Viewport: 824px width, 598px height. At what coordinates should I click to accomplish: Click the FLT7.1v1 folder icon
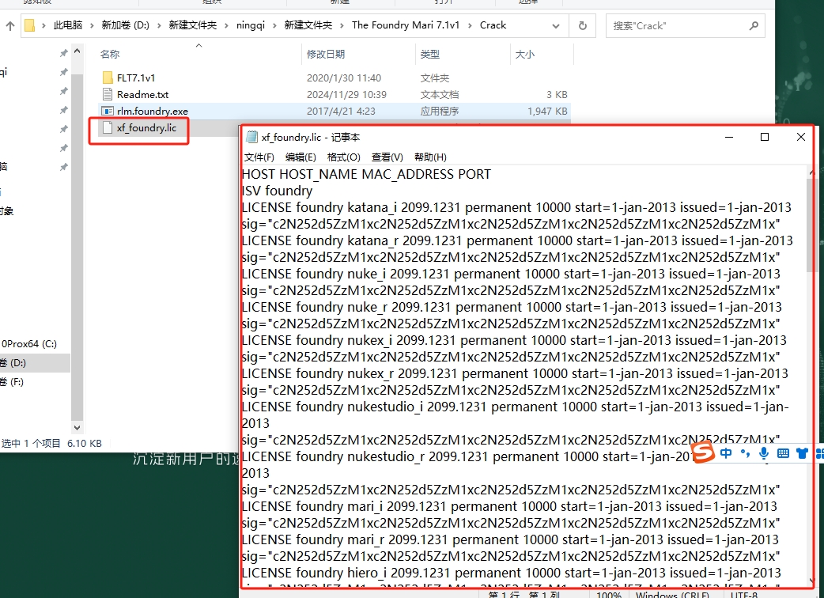[108, 78]
